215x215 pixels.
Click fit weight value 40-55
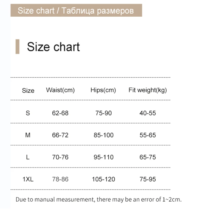(148, 113)
